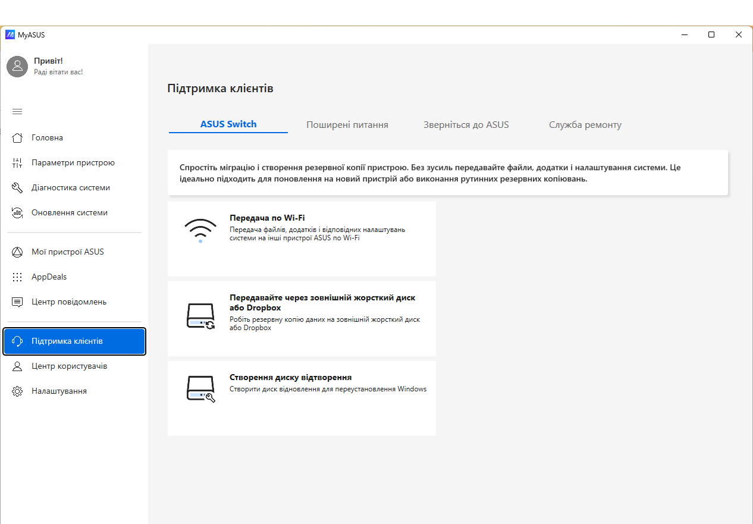
Task: Click the Привіт! greeting text
Action: click(48, 61)
